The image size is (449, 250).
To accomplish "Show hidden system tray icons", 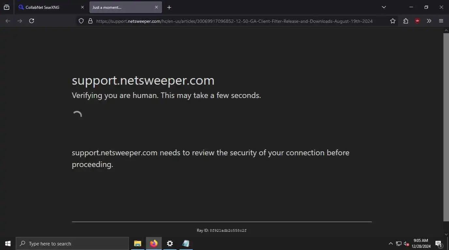I will (391, 243).
